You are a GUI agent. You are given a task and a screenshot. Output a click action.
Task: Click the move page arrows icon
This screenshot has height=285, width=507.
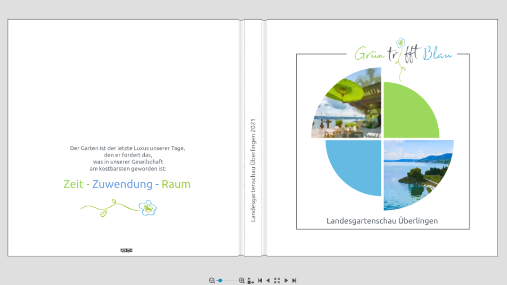pyautogui.click(x=251, y=280)
